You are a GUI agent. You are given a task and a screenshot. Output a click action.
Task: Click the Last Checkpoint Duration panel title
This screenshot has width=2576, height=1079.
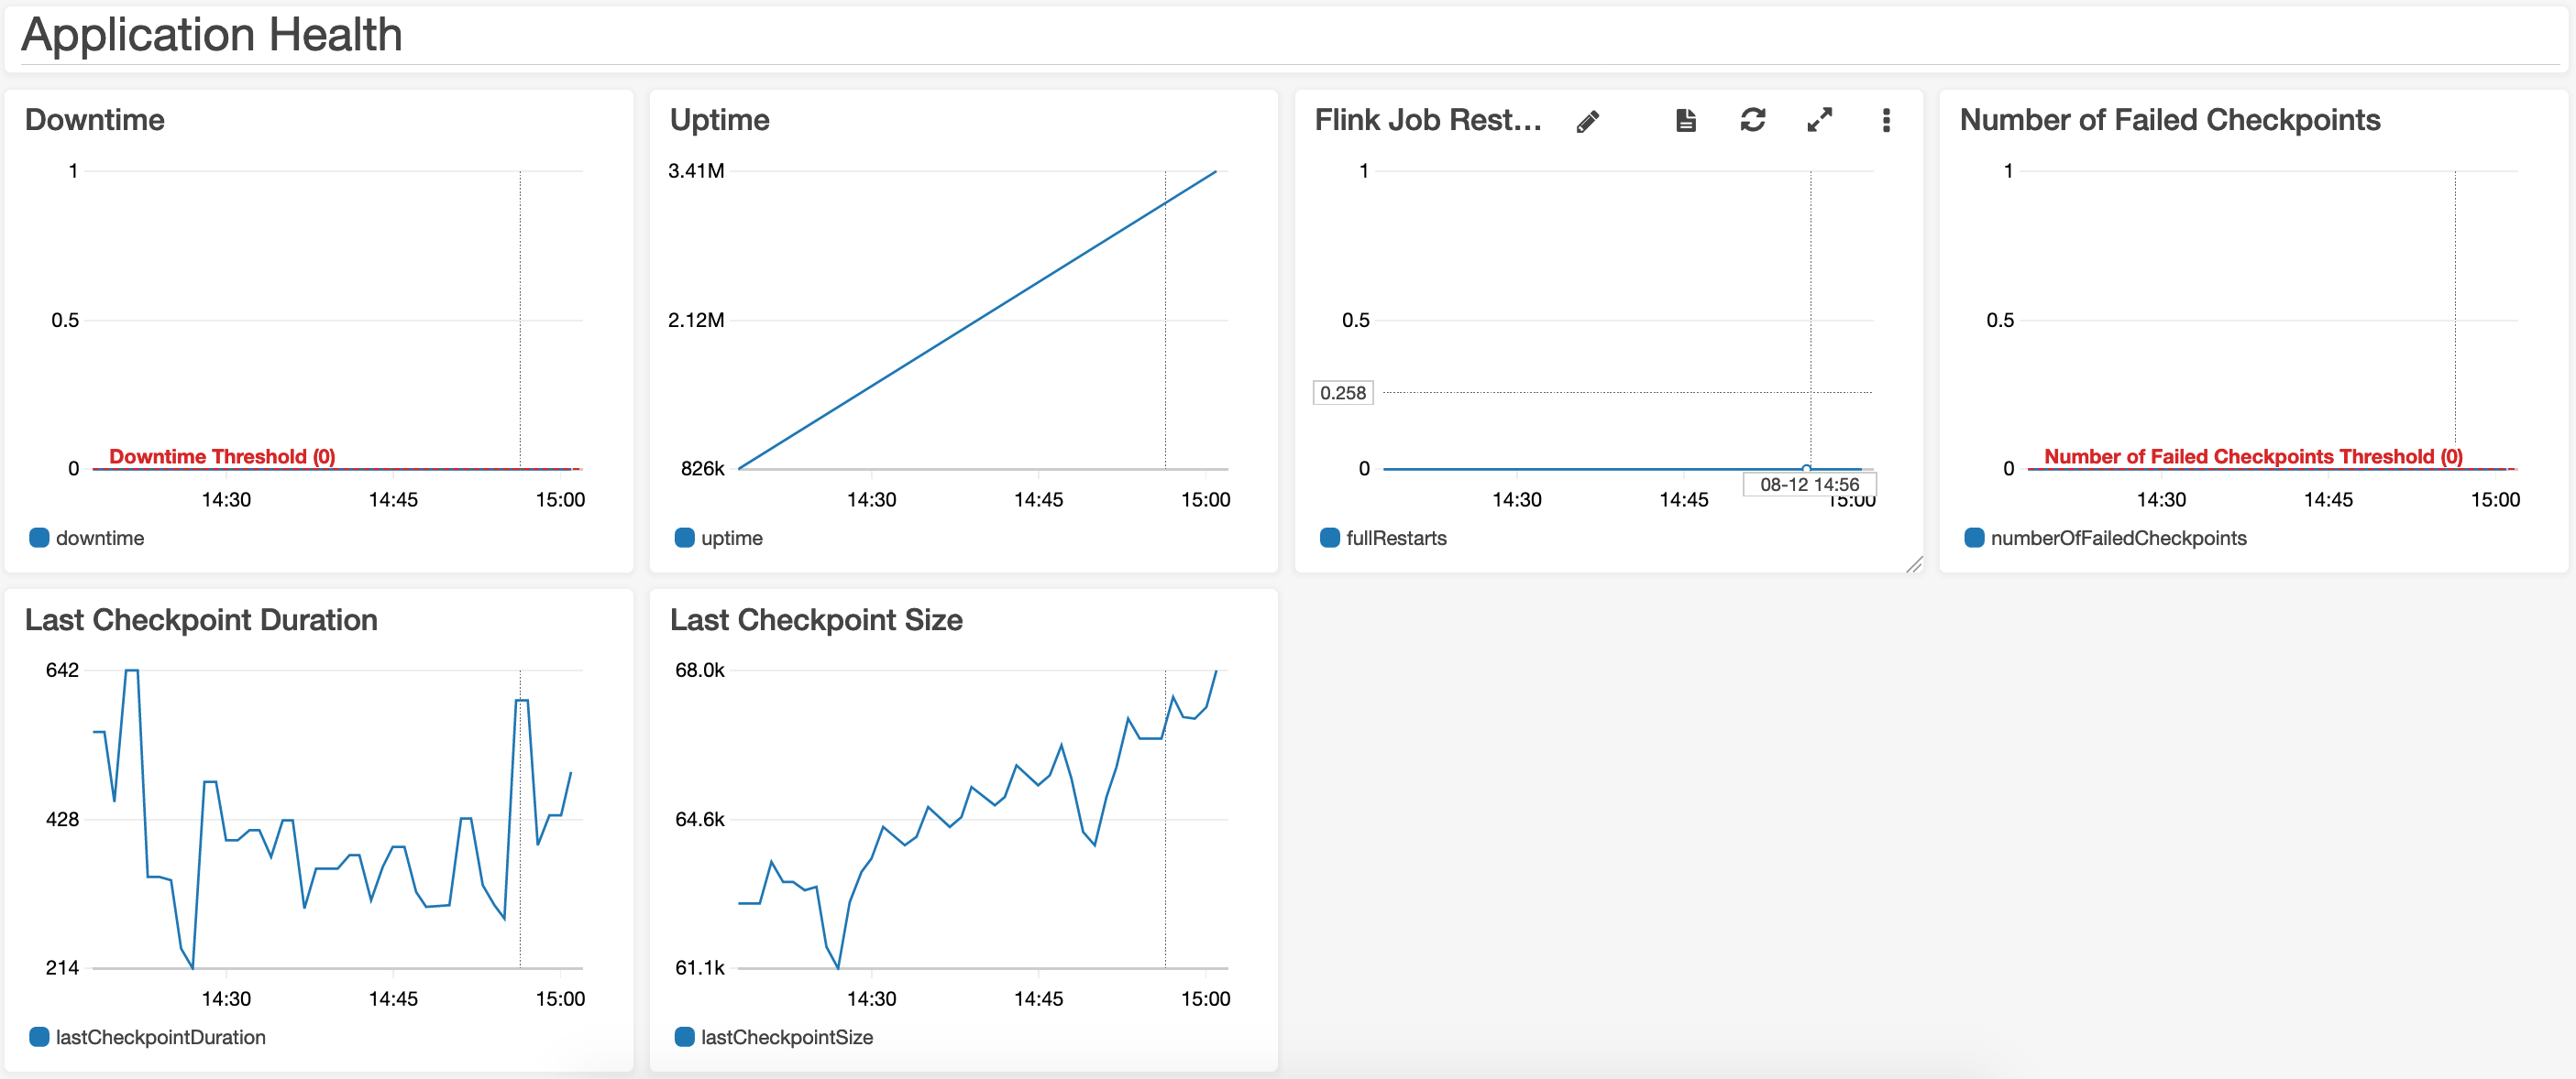point(201,619)
